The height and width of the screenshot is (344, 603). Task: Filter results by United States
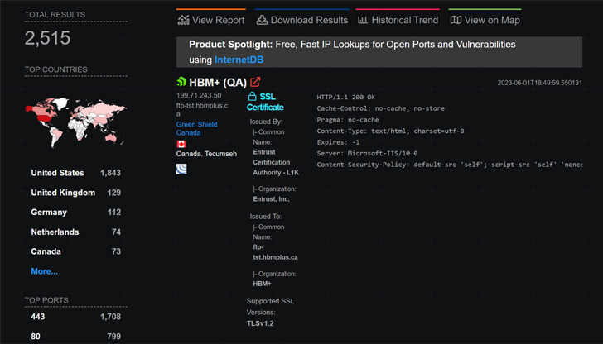click(57, 173)
